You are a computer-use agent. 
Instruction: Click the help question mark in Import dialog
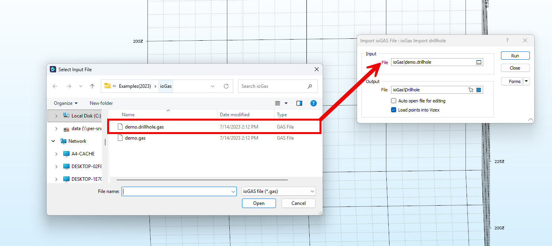point(507,41)
